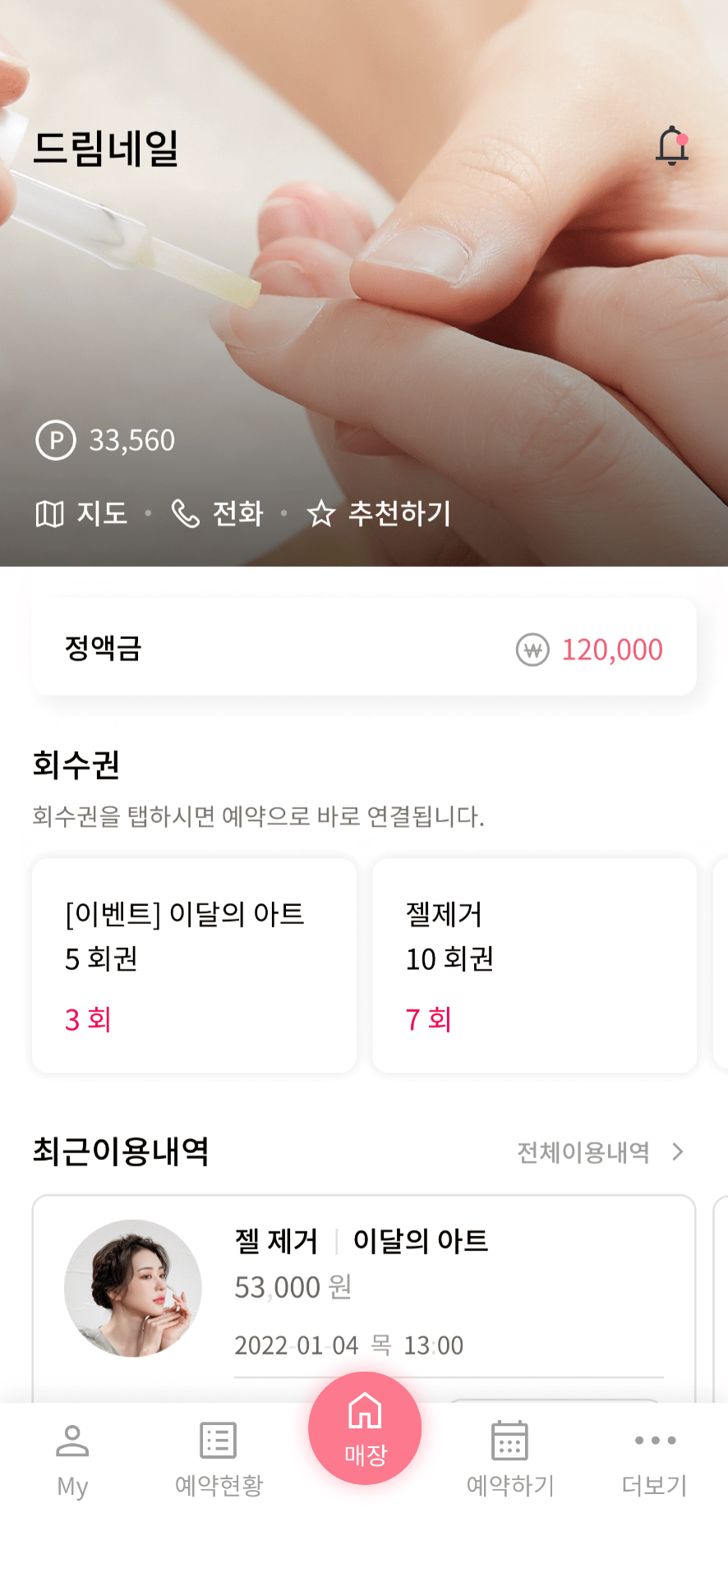The image size is (728, 1577).
Task: Open 더보기 more menu
Action: point(655,1459)
